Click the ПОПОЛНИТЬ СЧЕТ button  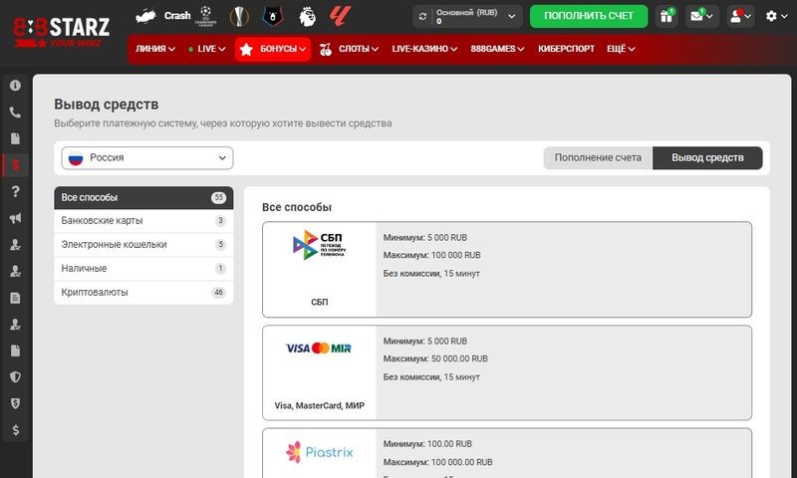pos(588,16)
